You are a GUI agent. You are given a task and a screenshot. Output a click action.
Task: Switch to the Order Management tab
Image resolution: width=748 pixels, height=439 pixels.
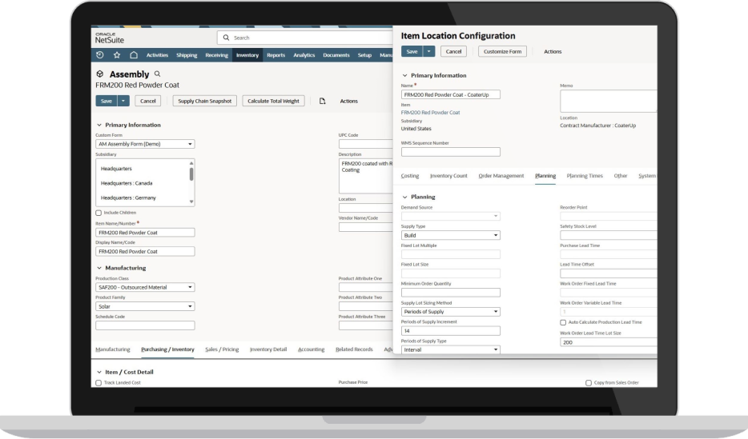(501, 176)
